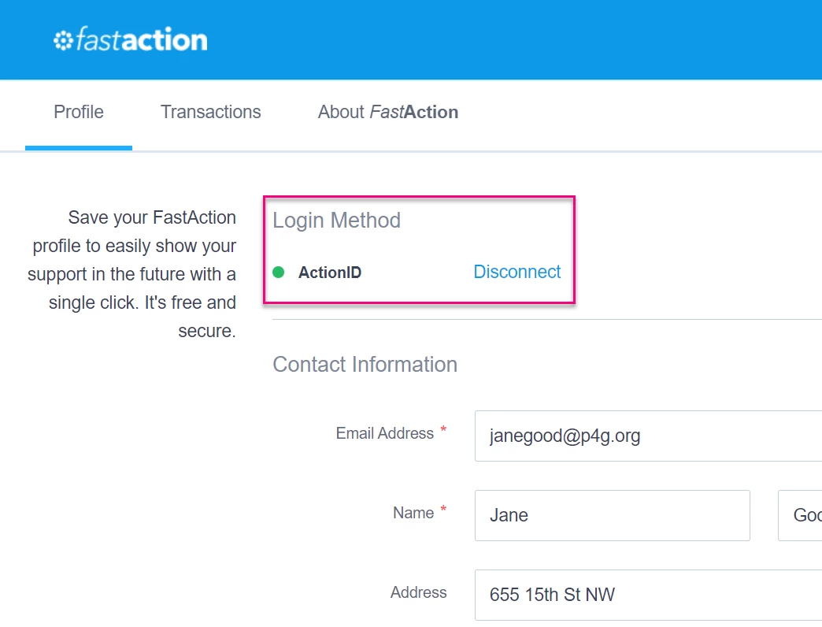Switch to the Profile tab
The height and width of the screenshot is (627, 822).
[x=78, y=112]
